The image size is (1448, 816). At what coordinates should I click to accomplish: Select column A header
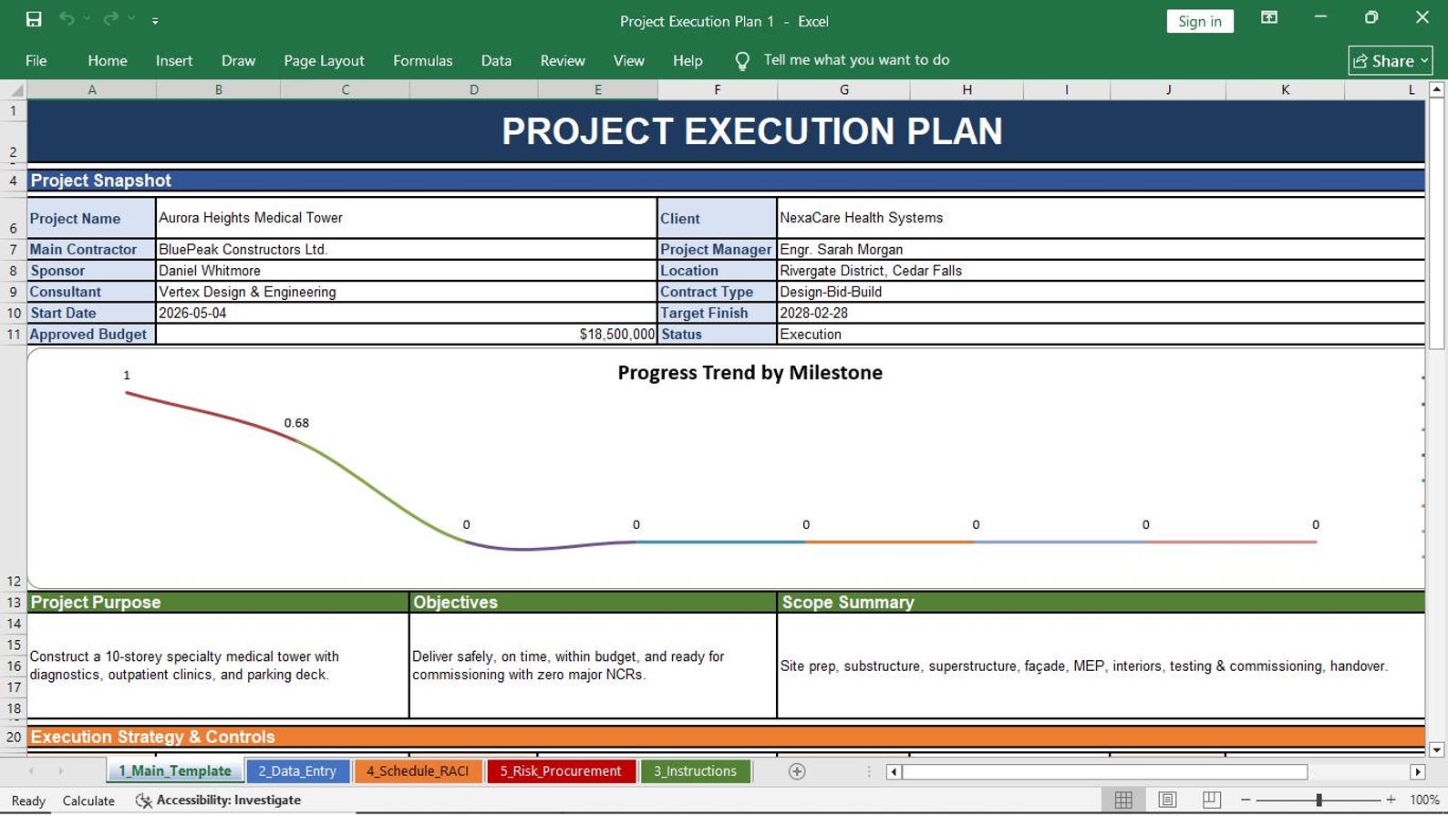point(91,90)
